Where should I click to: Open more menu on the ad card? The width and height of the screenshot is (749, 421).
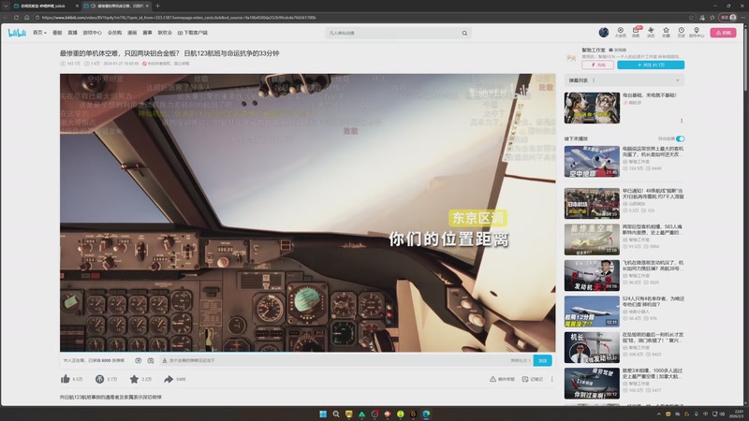682,121
